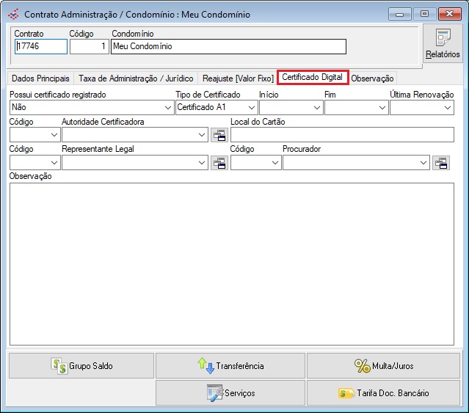Viewport: 469px width, 413px height.
Task: Open Grupo Saldo button
Action: (x=81, y=365)
